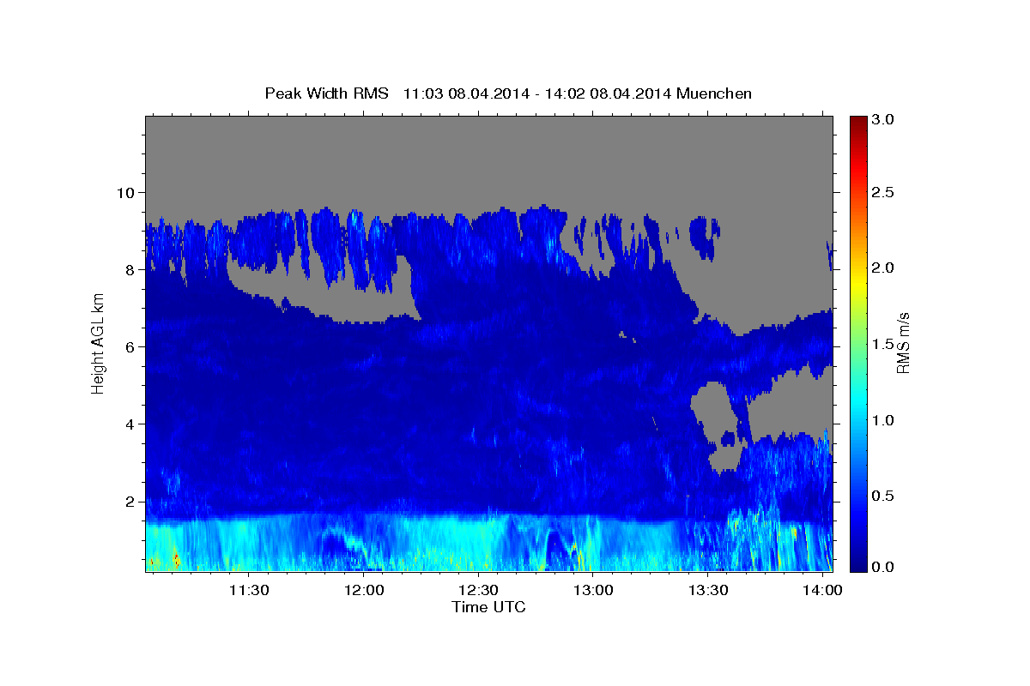
Task: Click the grey no-data area above 10 km
Action: (488, 154)
